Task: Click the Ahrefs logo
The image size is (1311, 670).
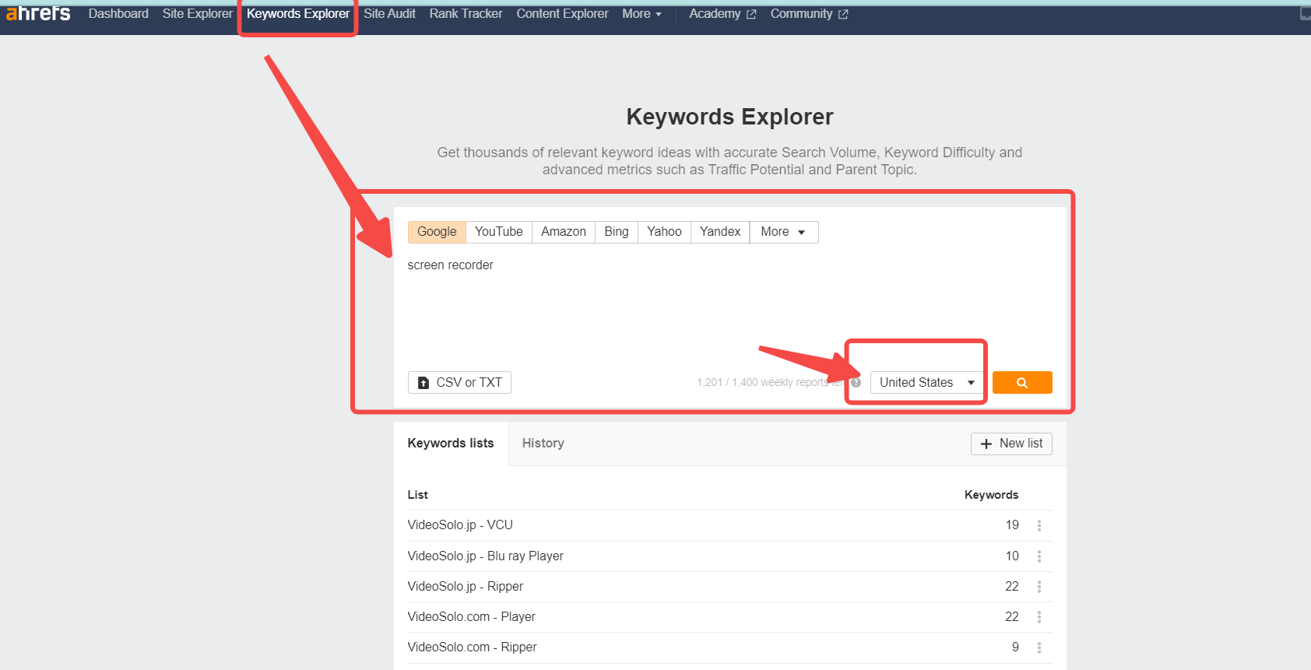Action: (x=38, y=13)
